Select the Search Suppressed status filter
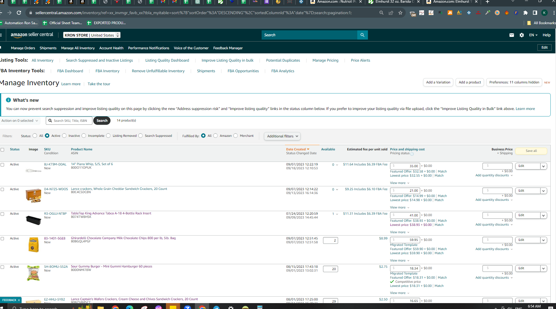 [141, 136]
